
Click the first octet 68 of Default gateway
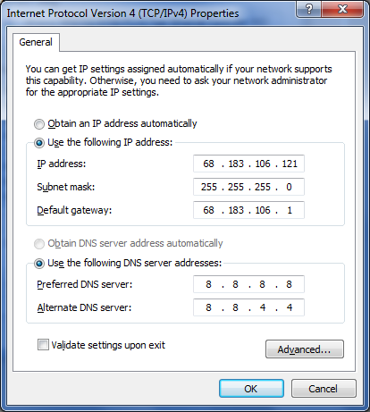click(x=208, y=210)
